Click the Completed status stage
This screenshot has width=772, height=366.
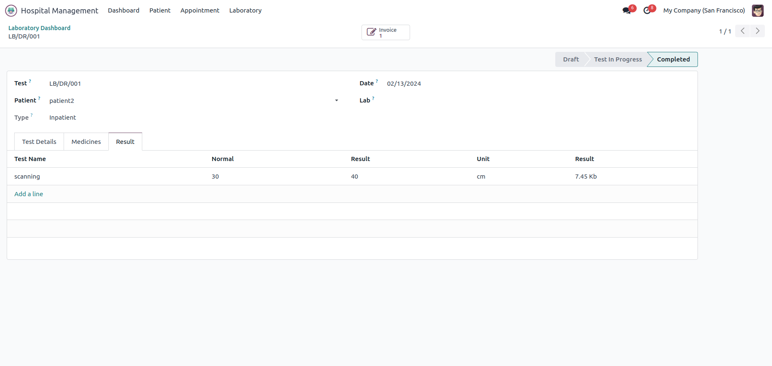(x=673, y=59)
